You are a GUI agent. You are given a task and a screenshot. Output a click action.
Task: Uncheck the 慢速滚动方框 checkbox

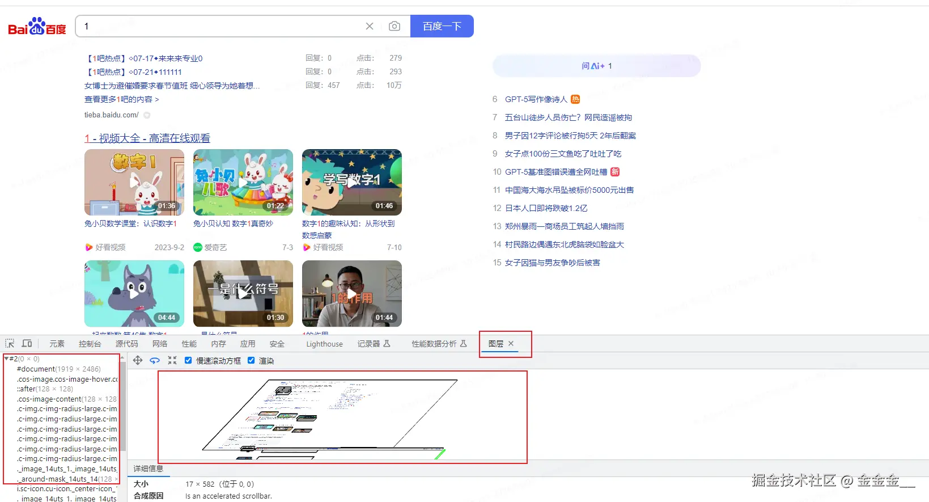click(x=188, y=360)
